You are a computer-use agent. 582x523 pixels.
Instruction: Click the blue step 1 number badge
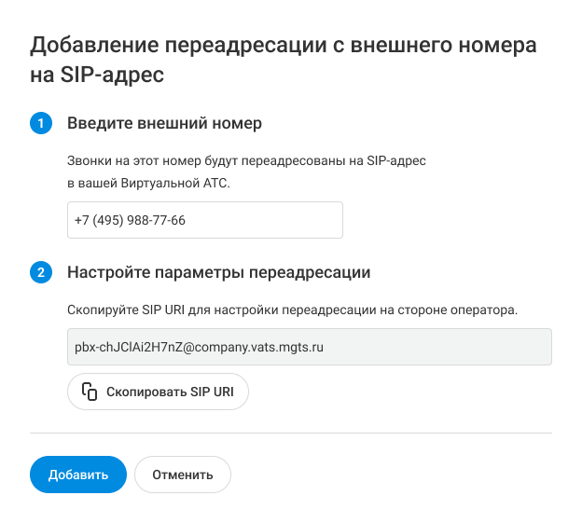(41, 123)
